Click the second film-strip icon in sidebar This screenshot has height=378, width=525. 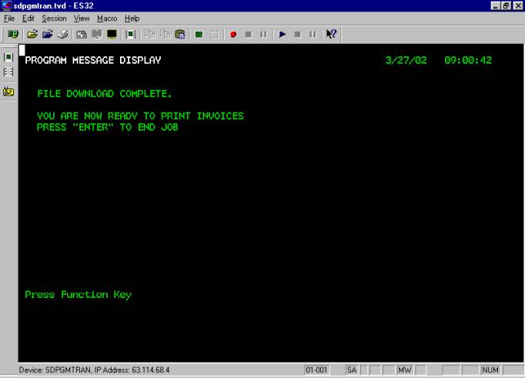[x=8, y=72]
